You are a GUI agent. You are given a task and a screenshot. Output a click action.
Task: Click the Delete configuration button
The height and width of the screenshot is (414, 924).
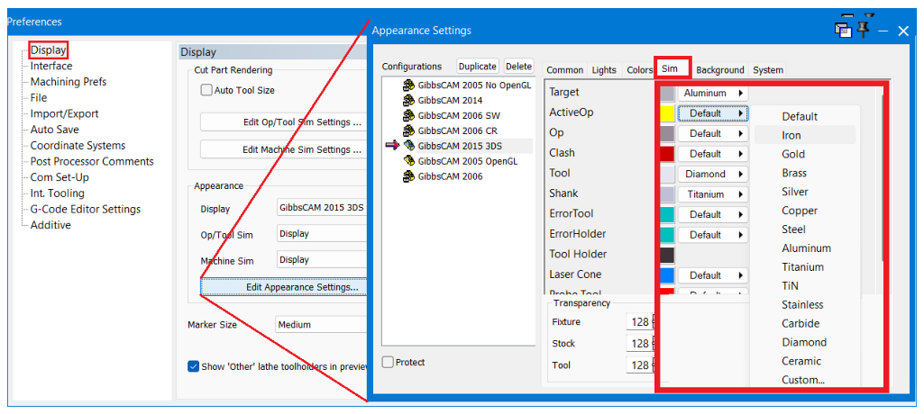point(518,67)
